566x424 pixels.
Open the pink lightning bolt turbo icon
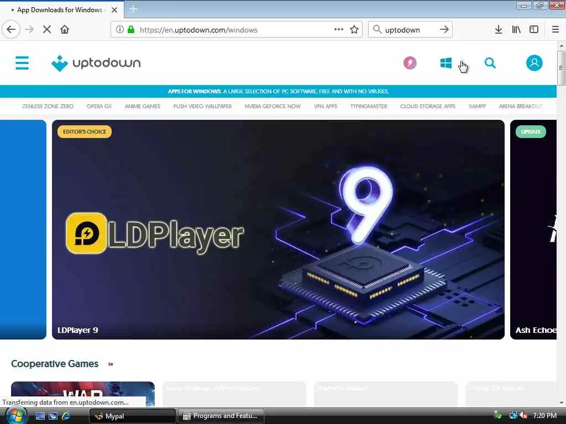pos(410,63)
